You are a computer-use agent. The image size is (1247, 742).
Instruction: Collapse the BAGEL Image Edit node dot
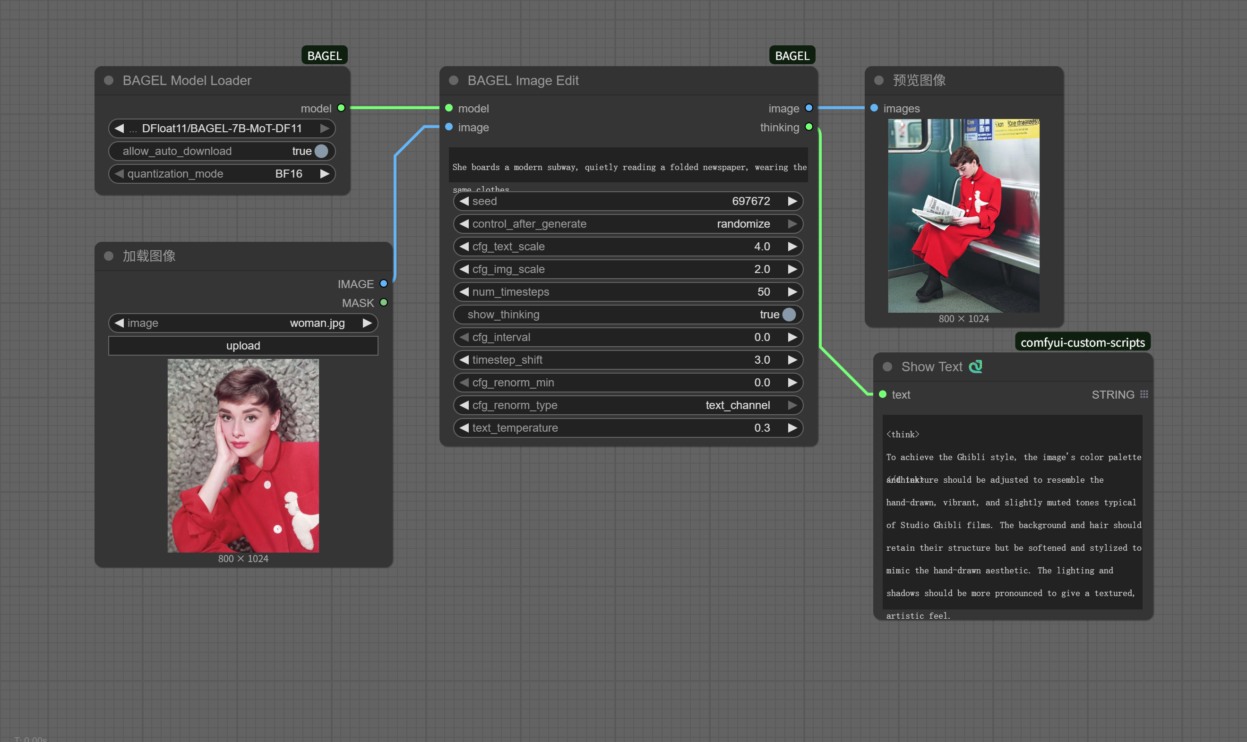(454, 80)
